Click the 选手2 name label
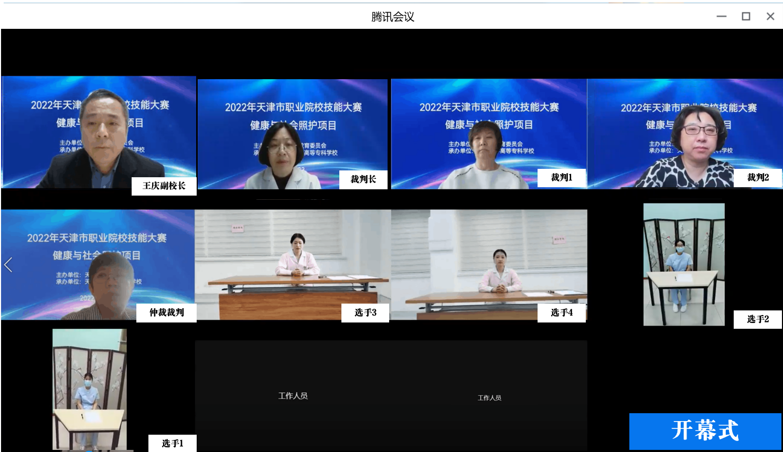 pos(758,319)
